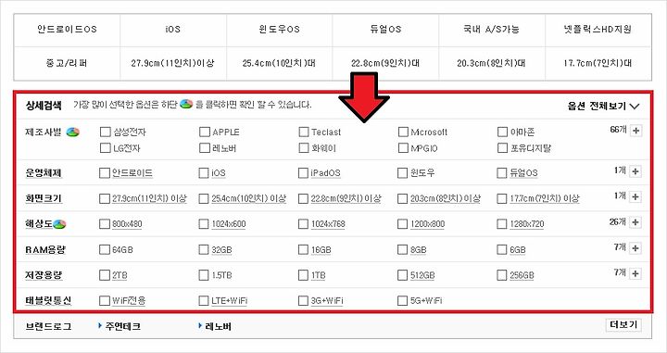The width and height of the screenshot is (667, 353).
Task: Tick the Microsoft checkbox
Action: point(403,132)
